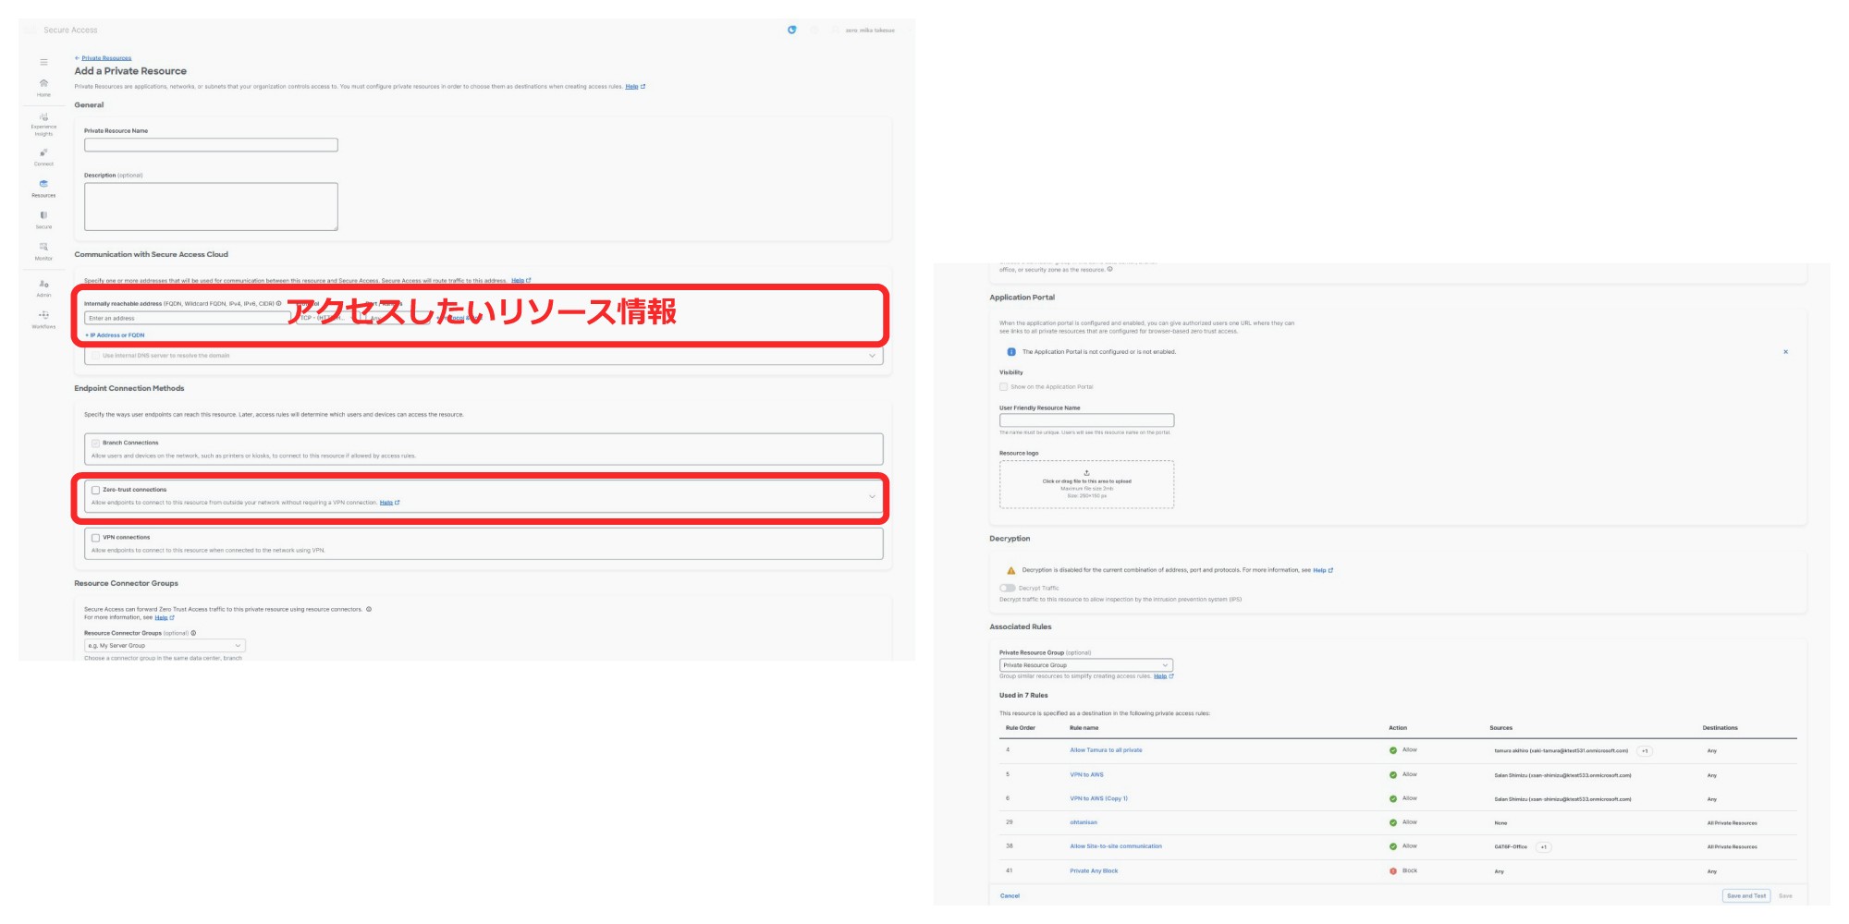Focus the User Friendly Resource Name field

pyautogui.click(x=1086, y=420)
